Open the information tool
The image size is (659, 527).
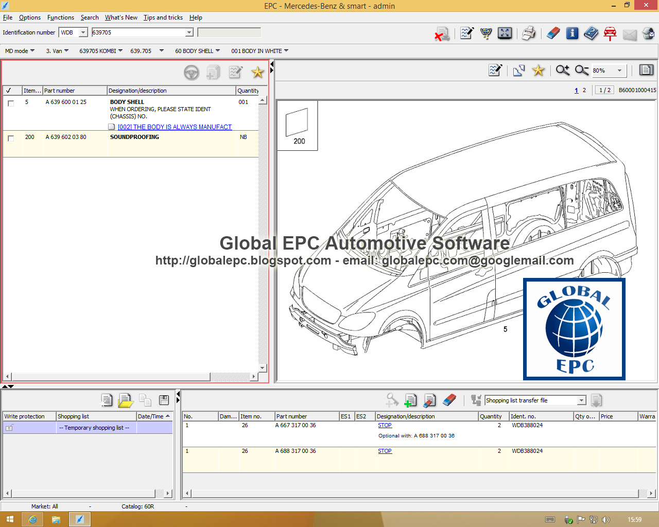(572, 33)
